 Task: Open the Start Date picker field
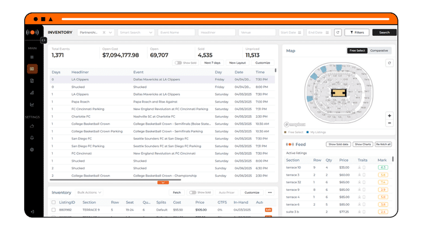(x=291, y=32)
